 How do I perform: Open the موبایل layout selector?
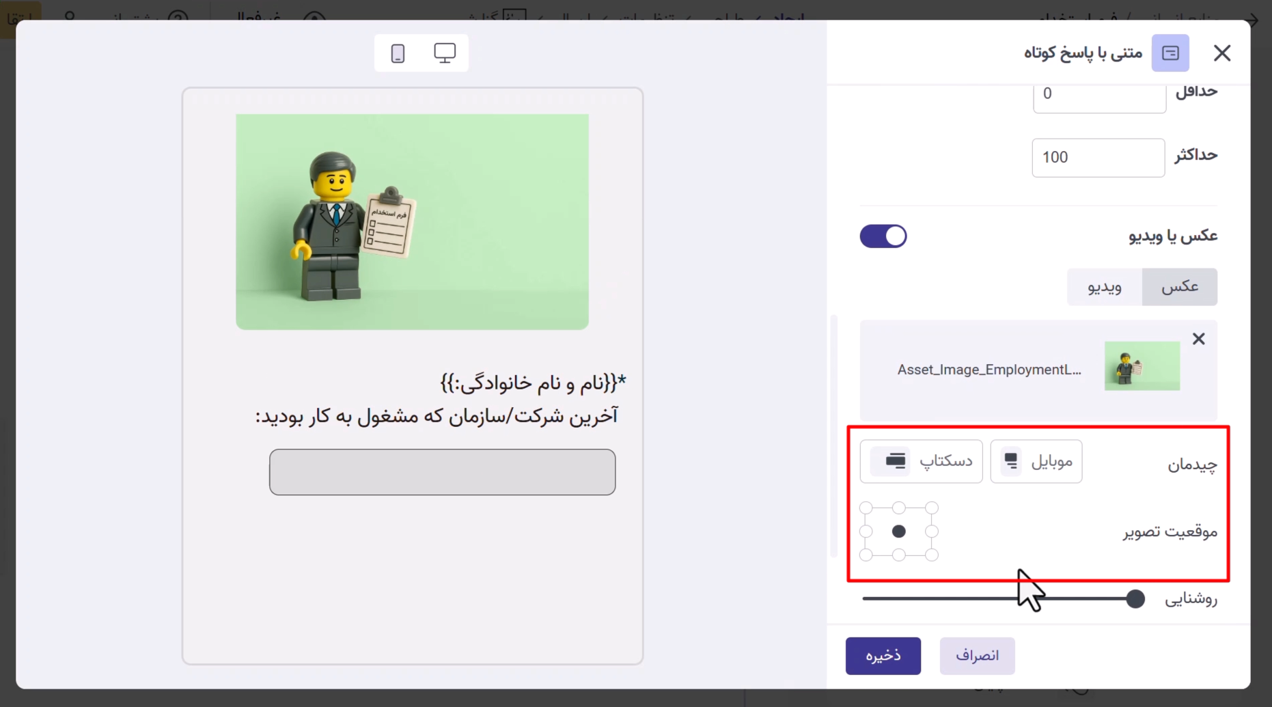(x=1036, y=462)
